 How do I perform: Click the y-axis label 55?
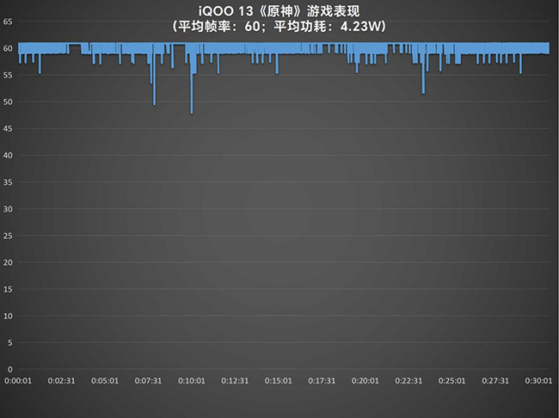[x=8, y=75]
